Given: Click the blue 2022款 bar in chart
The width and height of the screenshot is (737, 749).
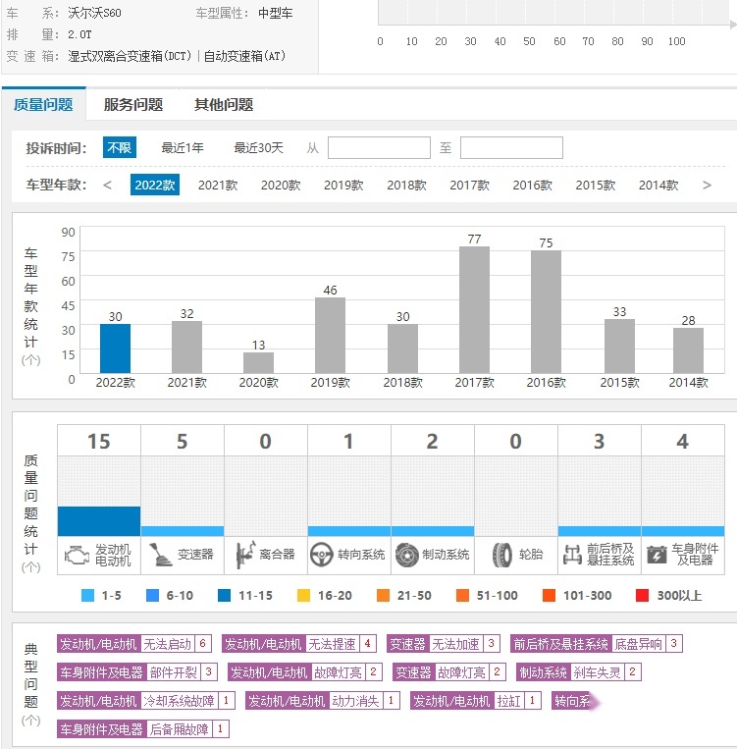Looking at the screenshot, I should 115,348.
